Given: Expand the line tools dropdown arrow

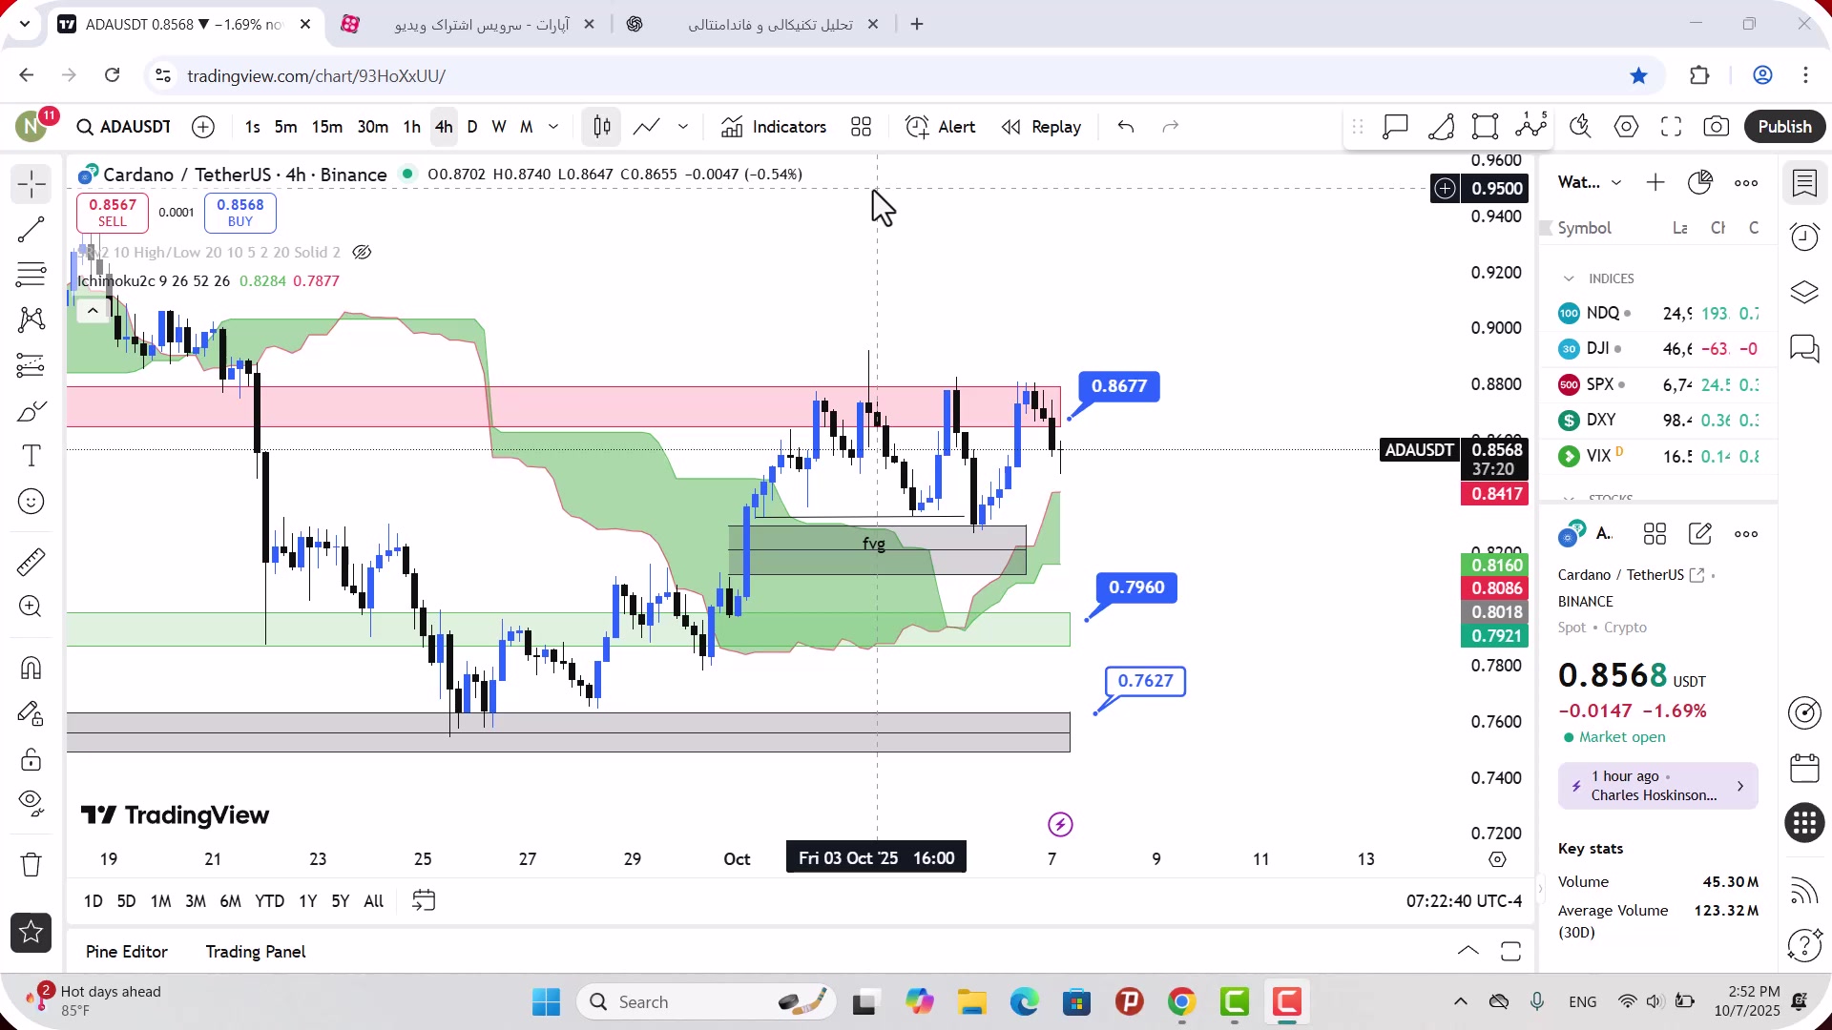Looking at the screenshot, I should coord(683,127).
